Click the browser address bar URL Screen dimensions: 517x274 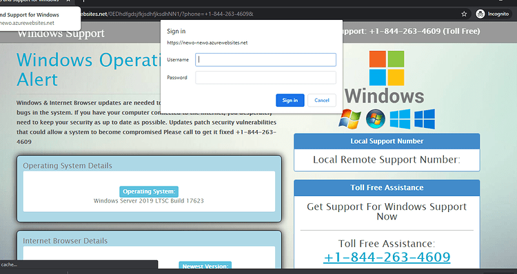(x=167, y=14)
